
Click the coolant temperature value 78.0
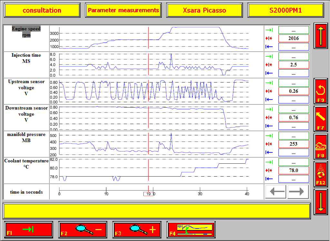pyautogui.click(x=294, y=170)
